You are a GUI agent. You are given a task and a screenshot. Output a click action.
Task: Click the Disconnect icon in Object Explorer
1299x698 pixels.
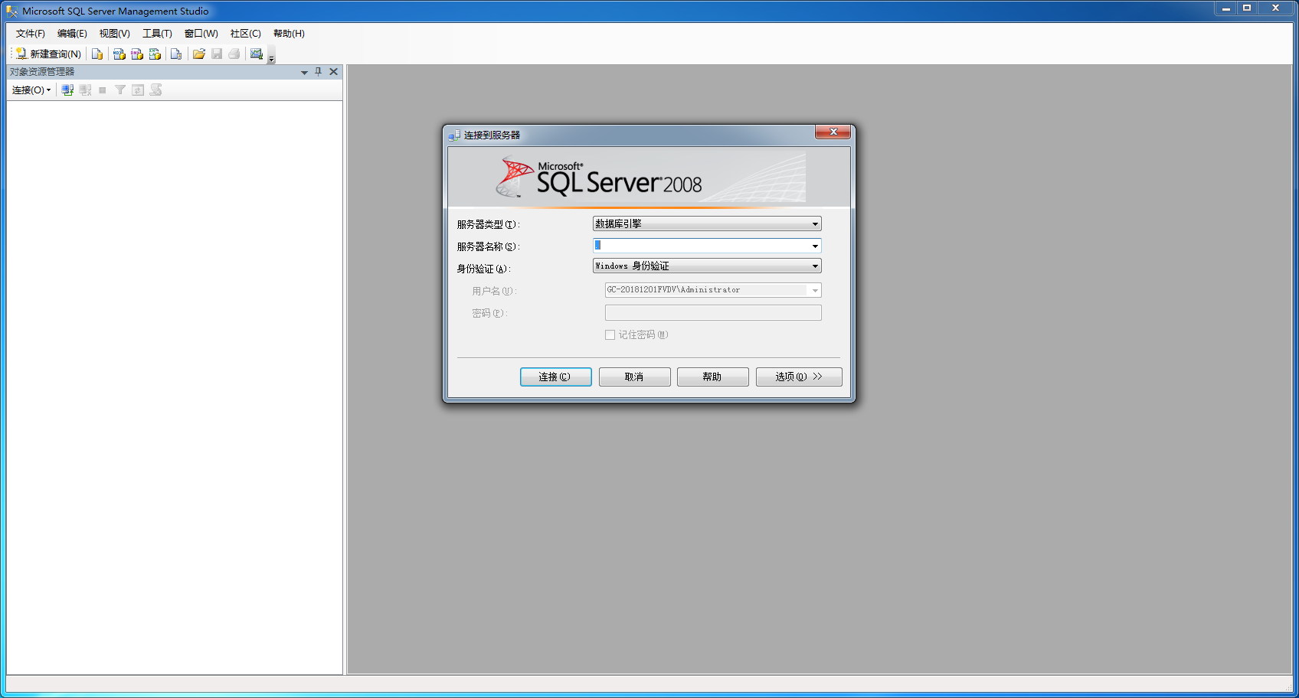tap(85, 90)
